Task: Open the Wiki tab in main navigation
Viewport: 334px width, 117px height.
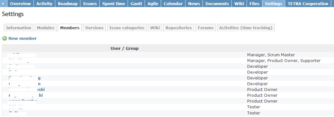Action: pos(239,4)
